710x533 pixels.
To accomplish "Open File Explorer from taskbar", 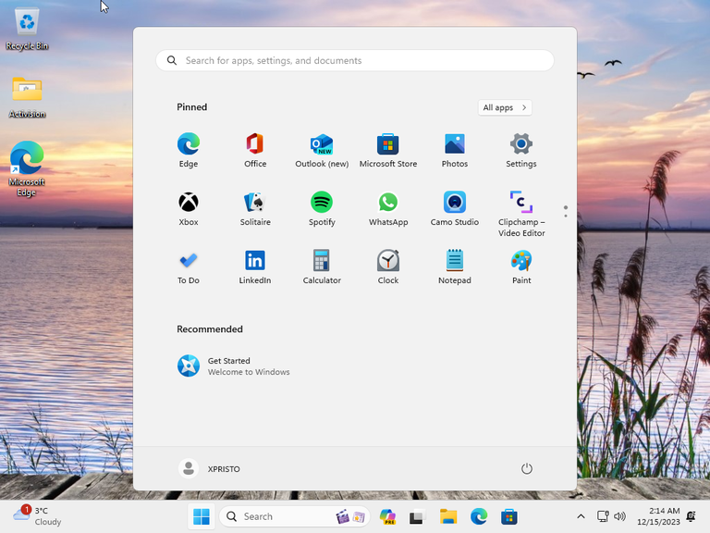I will pos(447,516).
